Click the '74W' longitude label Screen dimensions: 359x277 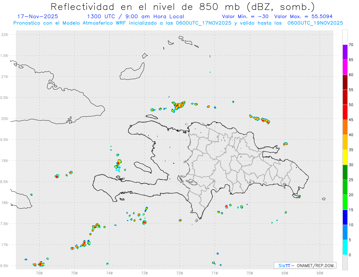[x=109, y=273]
